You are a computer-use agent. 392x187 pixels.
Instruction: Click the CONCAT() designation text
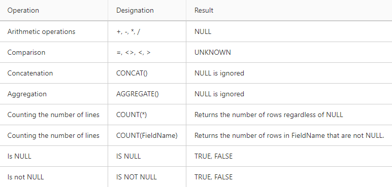click(x=132, y=73)
